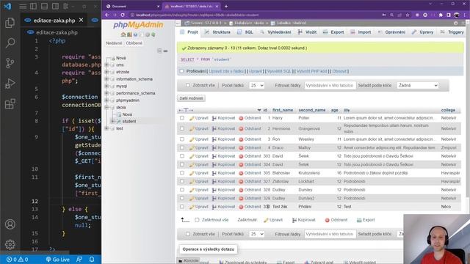470x264 pixels.
Task: Open Seřadit podle klíče dropdown
Action: (x=418, y=85)
